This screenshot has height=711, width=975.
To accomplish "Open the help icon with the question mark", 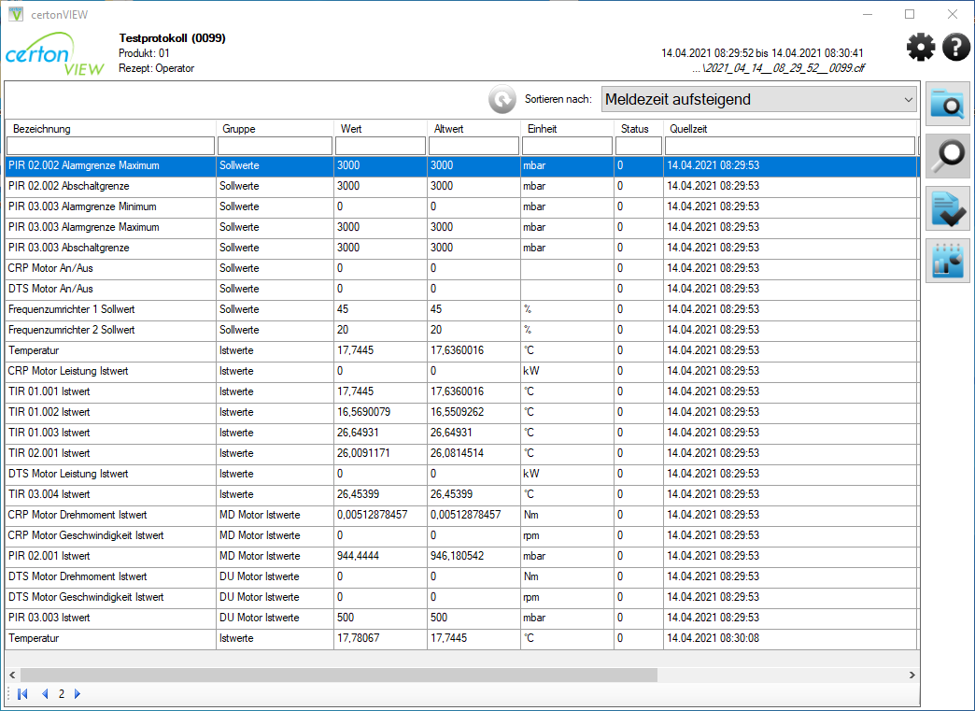I will pyautogui.click(x=955, y=47).
